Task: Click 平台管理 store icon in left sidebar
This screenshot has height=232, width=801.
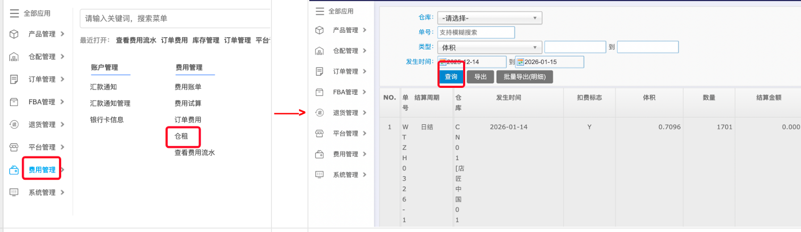Action: pyautogui.click(x=14, y=147)
